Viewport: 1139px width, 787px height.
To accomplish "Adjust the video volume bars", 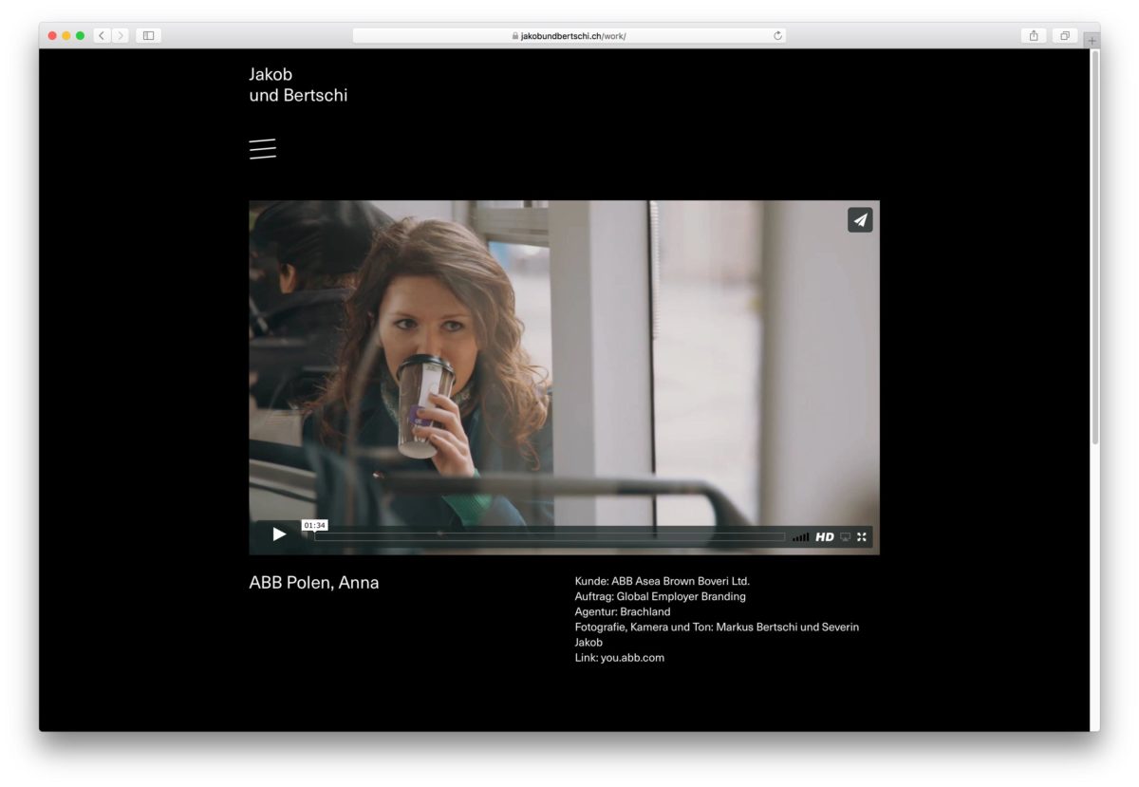I will (801, 537).
